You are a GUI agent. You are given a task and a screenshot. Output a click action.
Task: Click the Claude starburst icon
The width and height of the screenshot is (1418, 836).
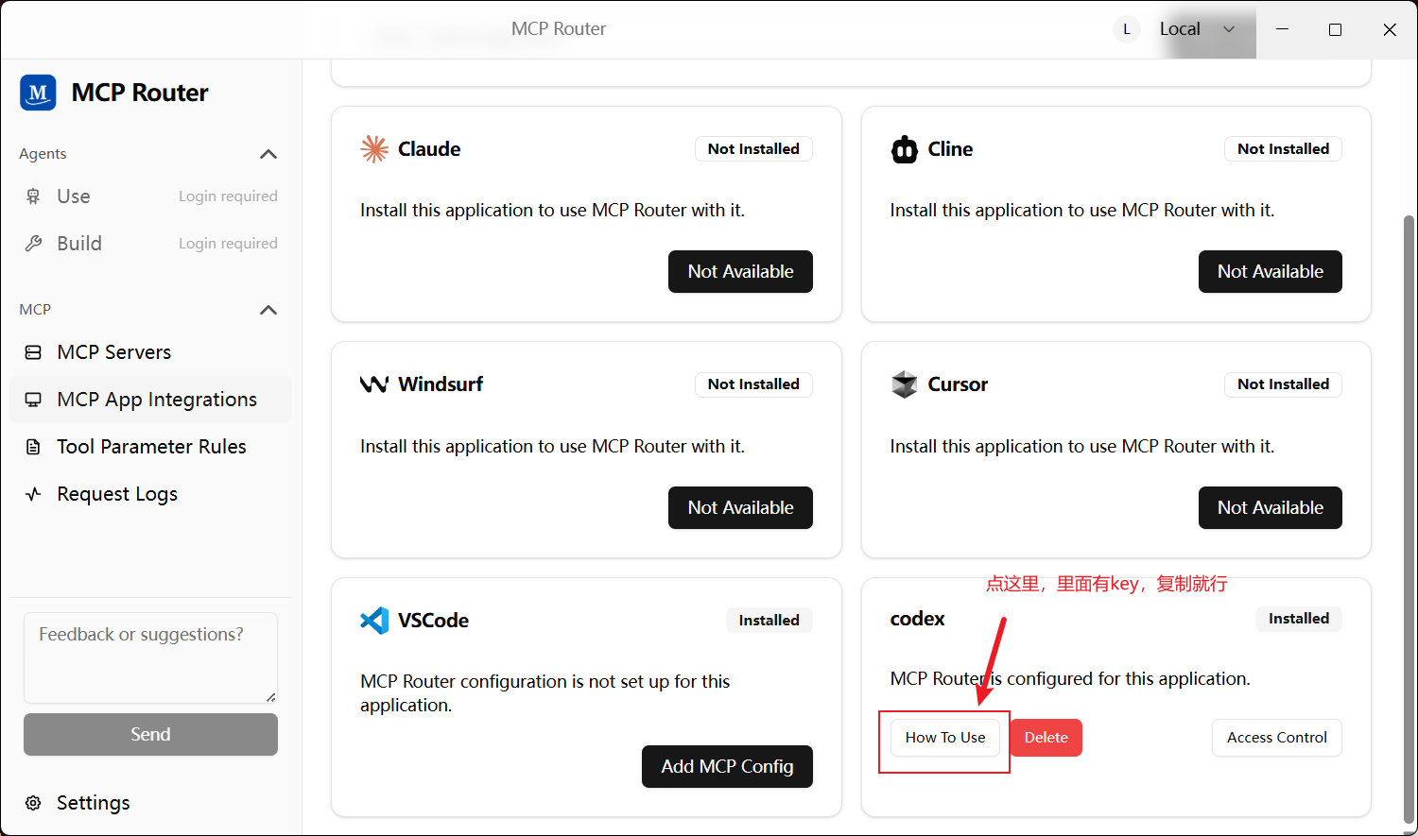[374, 149]
